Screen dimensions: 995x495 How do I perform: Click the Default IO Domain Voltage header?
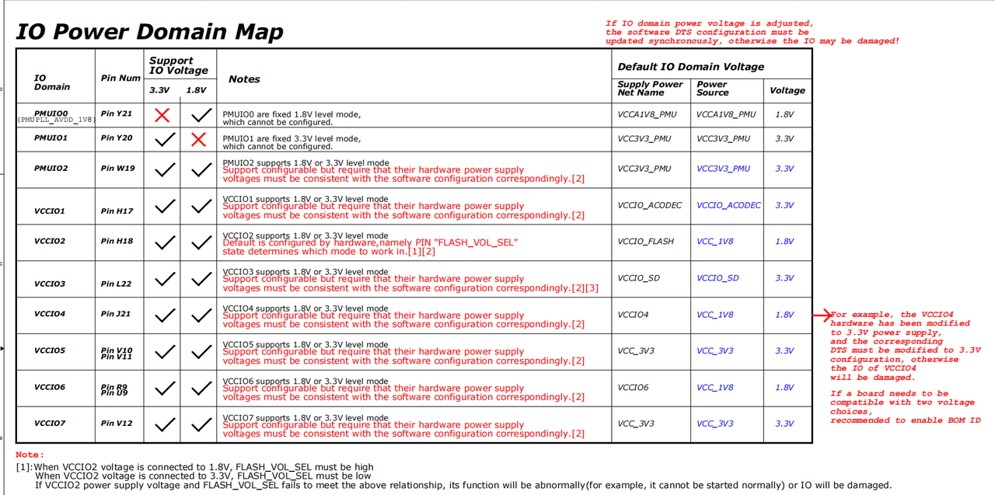coord(690,67)
